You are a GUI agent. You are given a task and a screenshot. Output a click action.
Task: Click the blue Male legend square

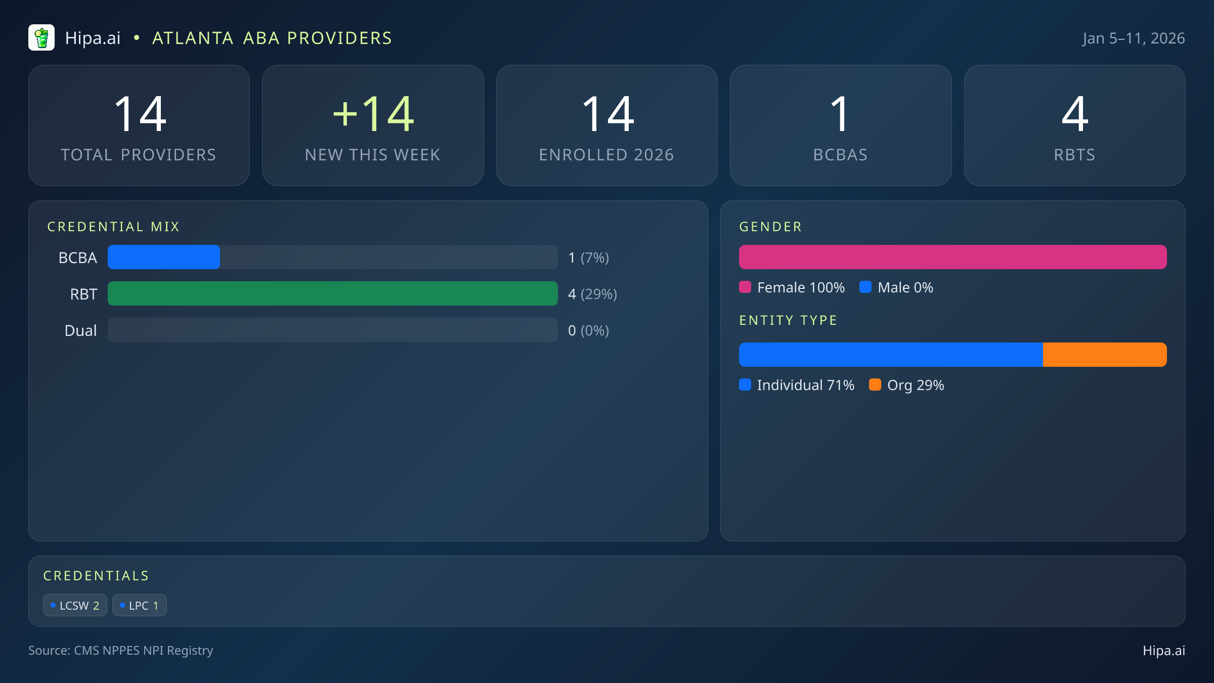866,287
